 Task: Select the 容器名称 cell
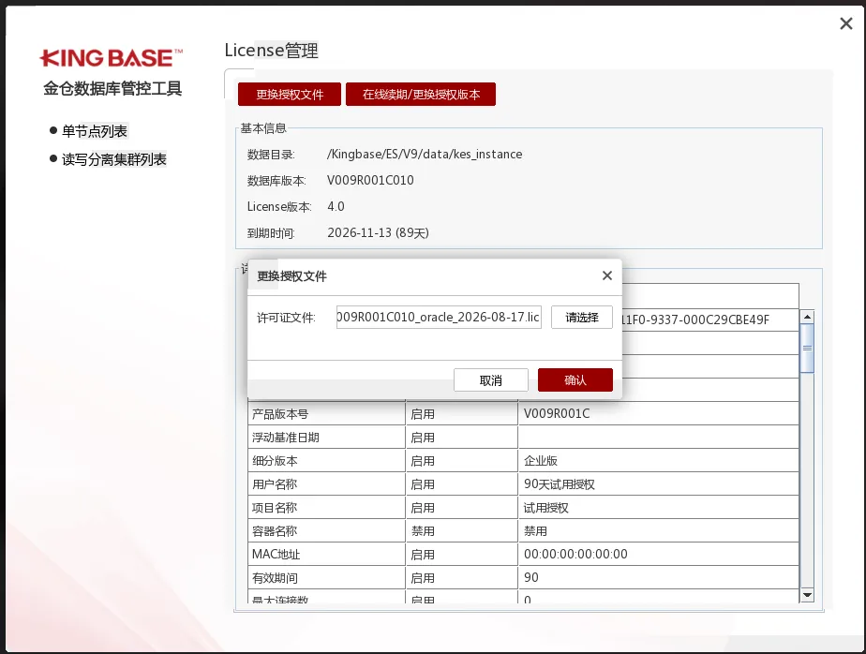[x=326, y=530]
